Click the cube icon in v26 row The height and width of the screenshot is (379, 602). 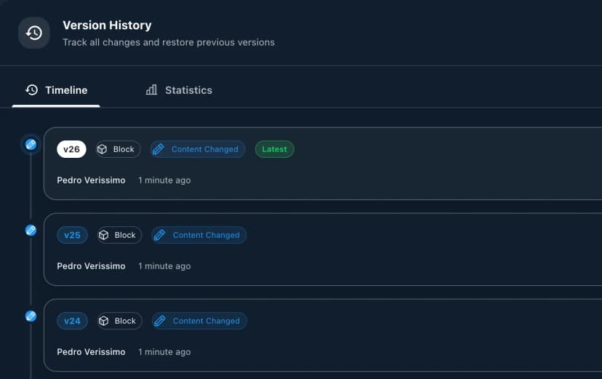click(102, 149)
